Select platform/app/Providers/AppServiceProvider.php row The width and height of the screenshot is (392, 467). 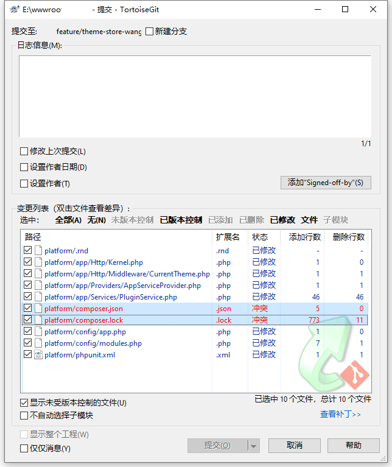195,286
